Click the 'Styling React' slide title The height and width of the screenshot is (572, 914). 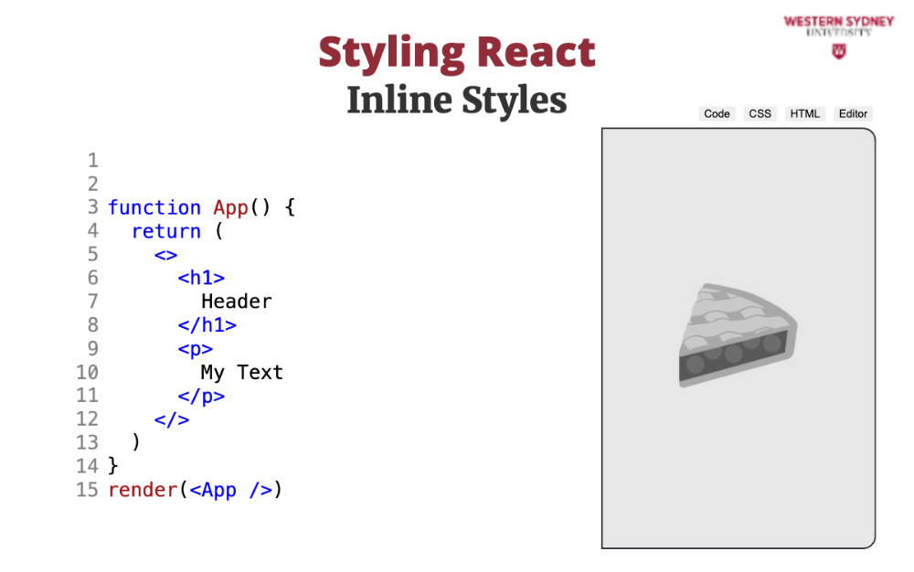(456, 52)
